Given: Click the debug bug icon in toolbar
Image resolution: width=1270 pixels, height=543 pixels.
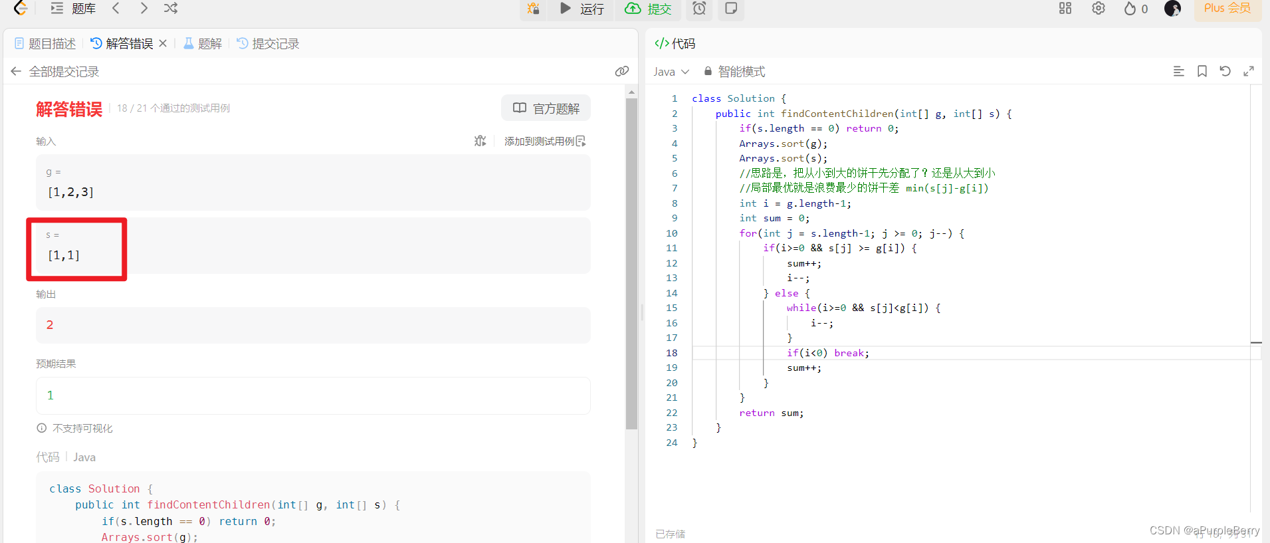Looking at the screenshot, I should click(533, 9).
